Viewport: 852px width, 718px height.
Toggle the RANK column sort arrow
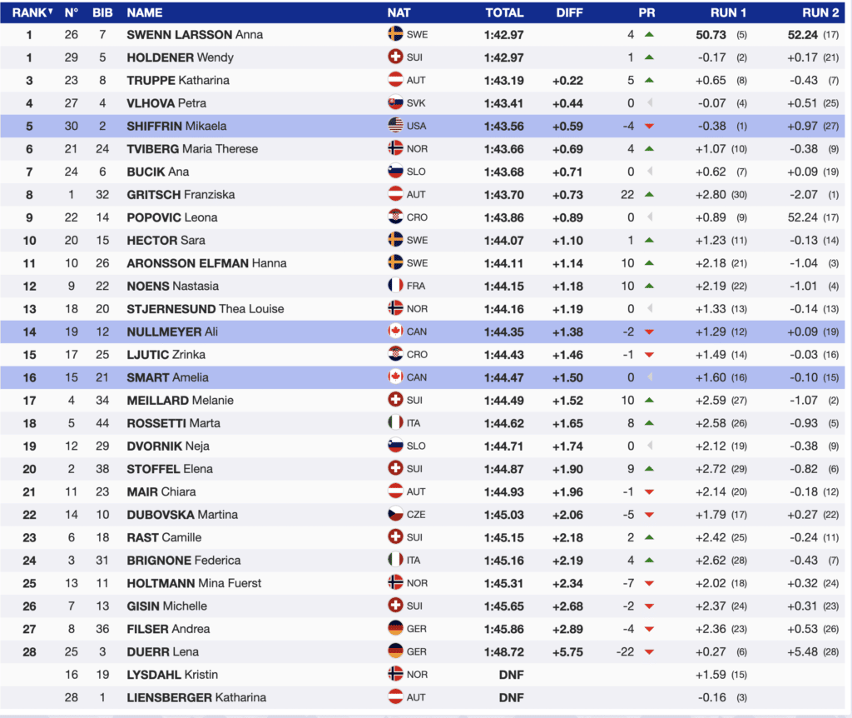[x=50, y=12]
